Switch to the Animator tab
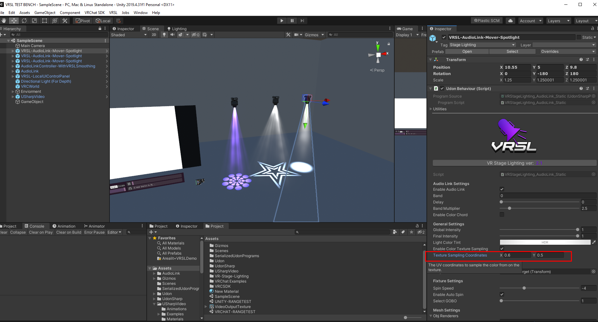The width and height of the screenshot is (598, 322). [x=94, y=226]
